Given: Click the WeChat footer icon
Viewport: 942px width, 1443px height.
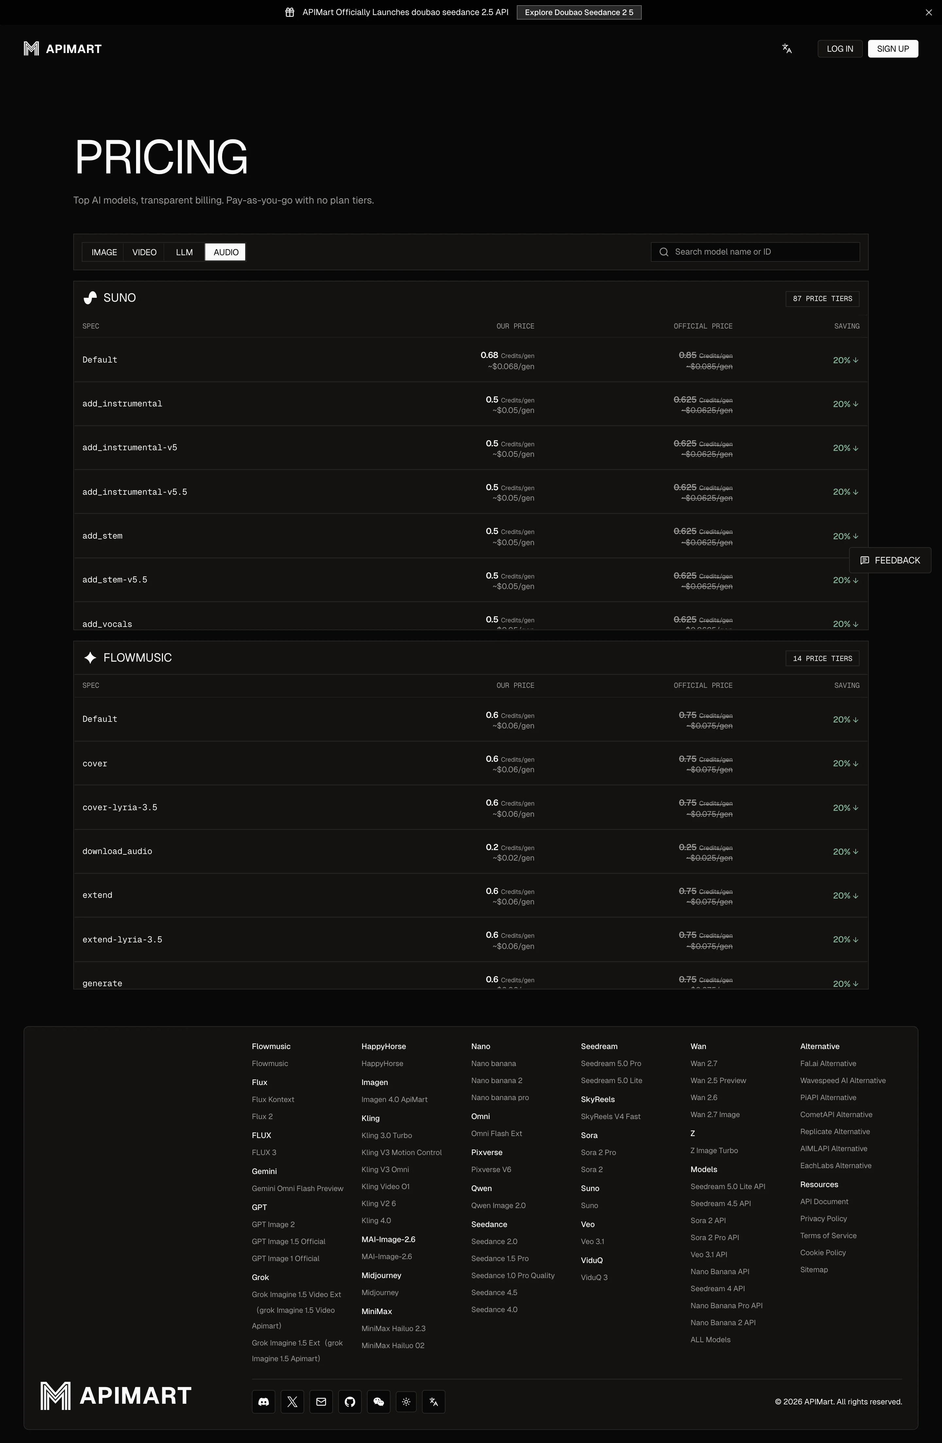Looking at the screenshot, I should pyautogui.click(x=379, y=1401).
